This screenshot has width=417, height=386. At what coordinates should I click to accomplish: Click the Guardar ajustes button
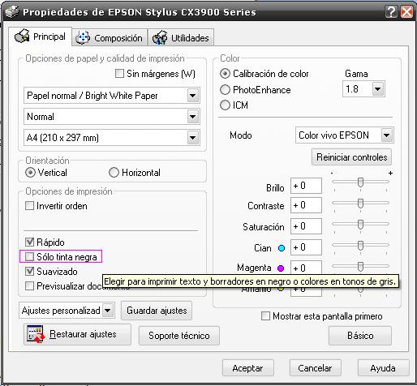coord(157,311)
